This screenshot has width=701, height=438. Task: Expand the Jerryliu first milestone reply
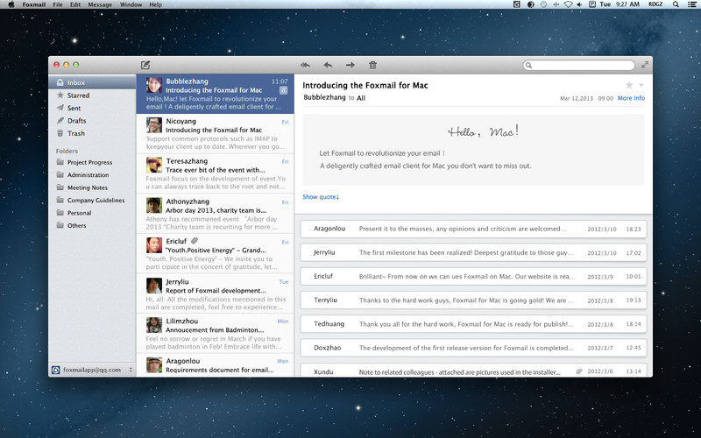click(473, 252)
